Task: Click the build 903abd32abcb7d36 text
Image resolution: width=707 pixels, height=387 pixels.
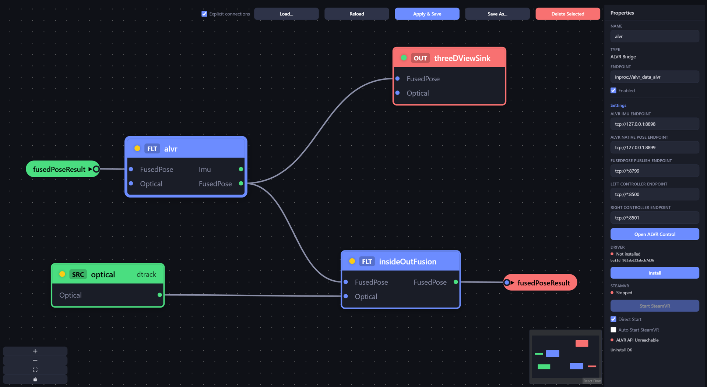Action: point(632,260)
